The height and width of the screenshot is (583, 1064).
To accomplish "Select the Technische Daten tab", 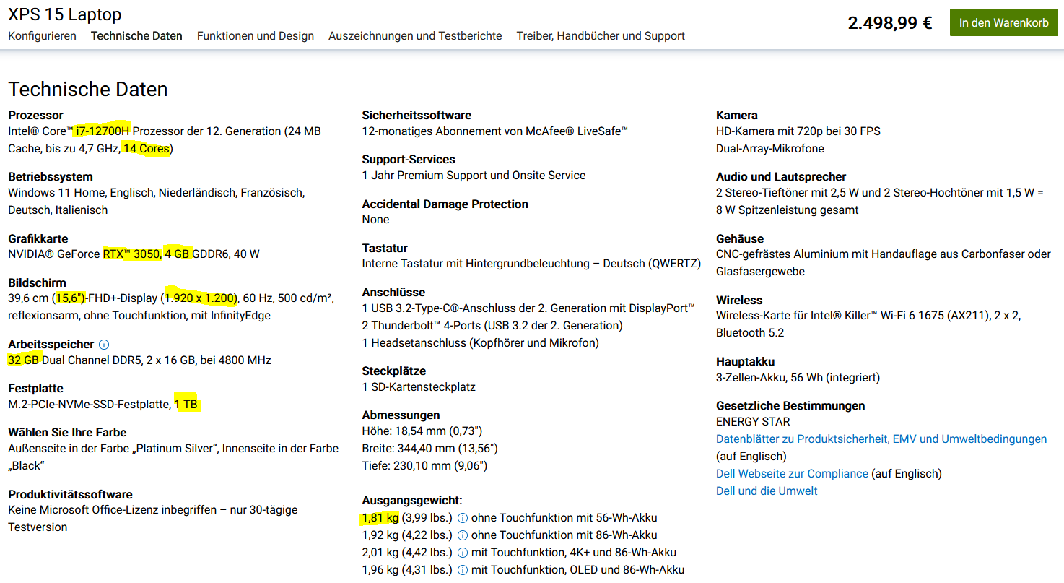I will pyautogui.click(x=136, y=35).
